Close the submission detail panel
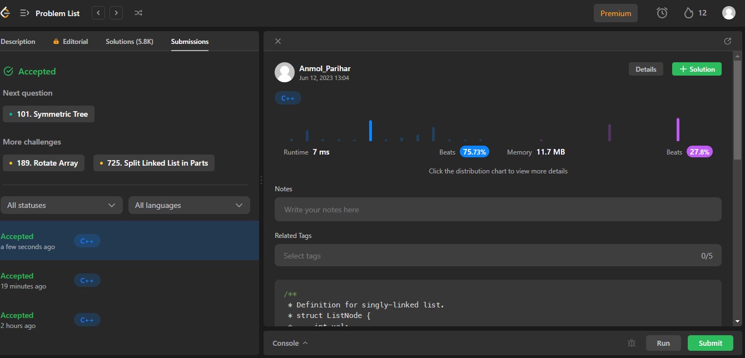Image resolution: width=745 pixels, height=358 pixels. click(x=278, y=41)
